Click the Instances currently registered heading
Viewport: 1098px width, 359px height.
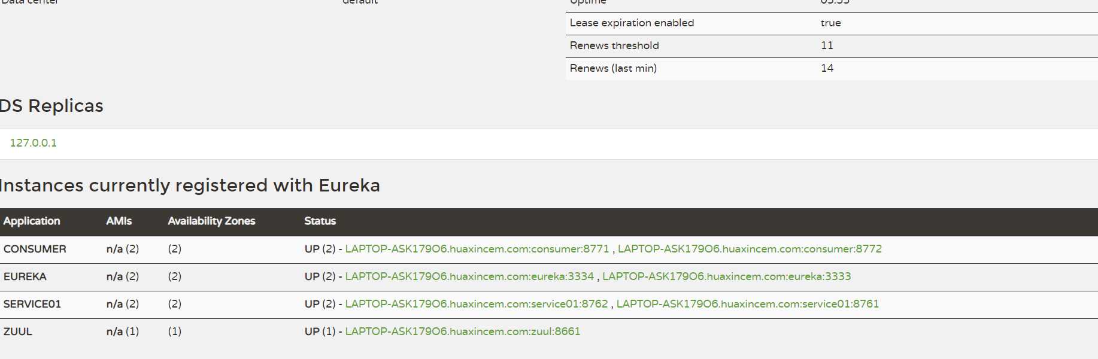[190, 185]
